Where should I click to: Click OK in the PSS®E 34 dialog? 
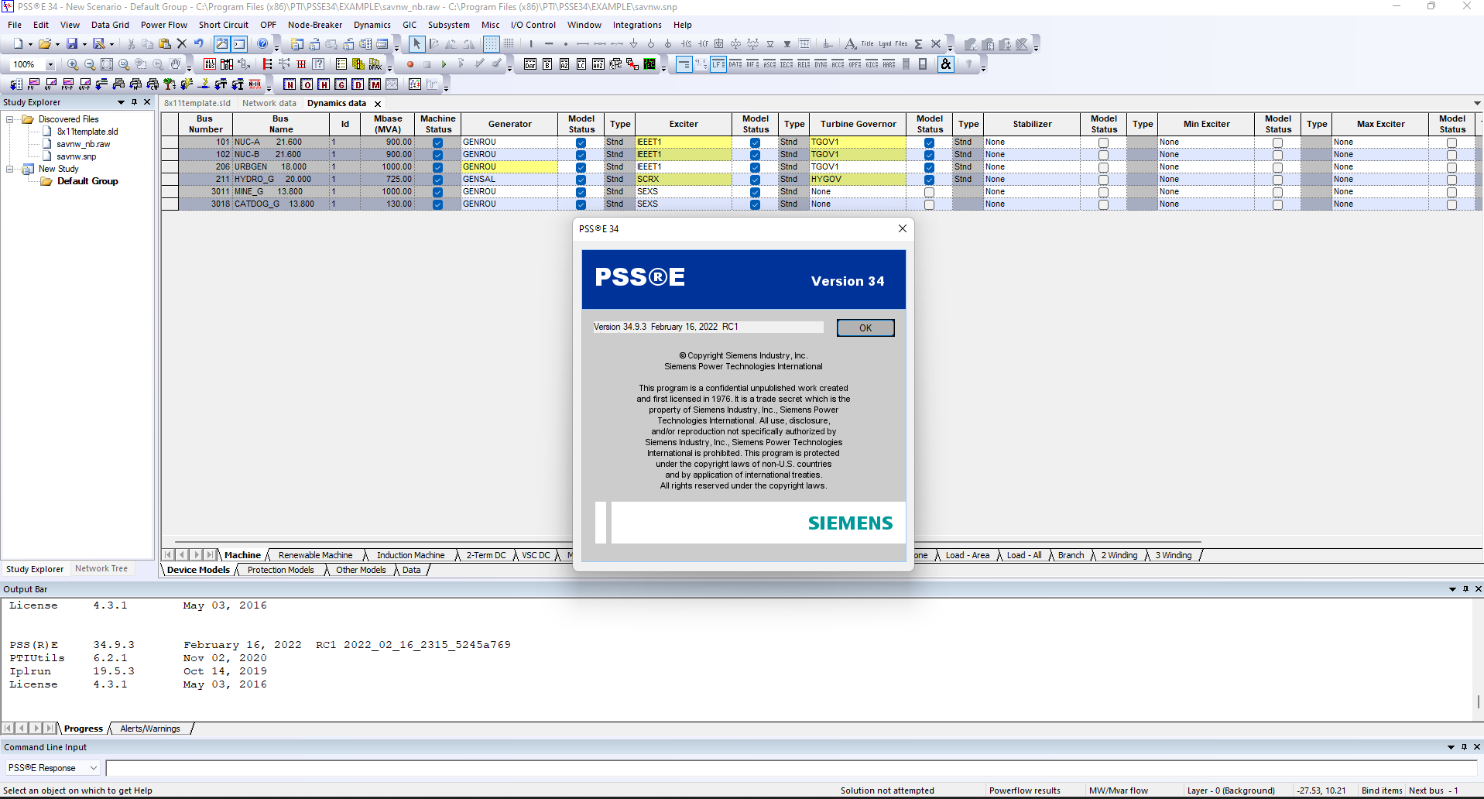click(865, 328)
